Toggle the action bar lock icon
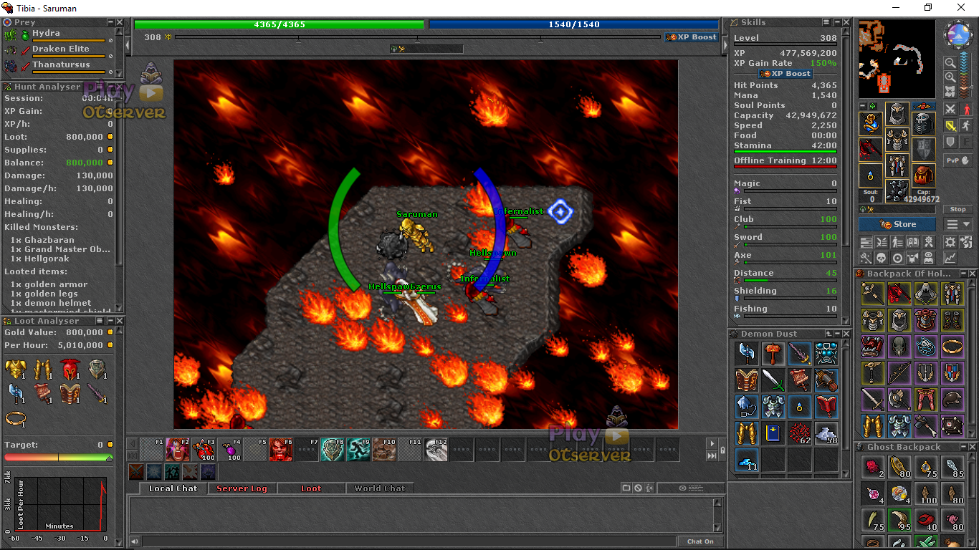 click(x=722, y=450)
